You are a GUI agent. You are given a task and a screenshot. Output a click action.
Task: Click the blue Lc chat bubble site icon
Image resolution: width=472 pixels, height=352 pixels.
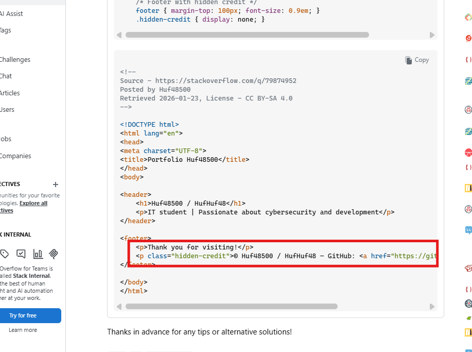(468, 230)
